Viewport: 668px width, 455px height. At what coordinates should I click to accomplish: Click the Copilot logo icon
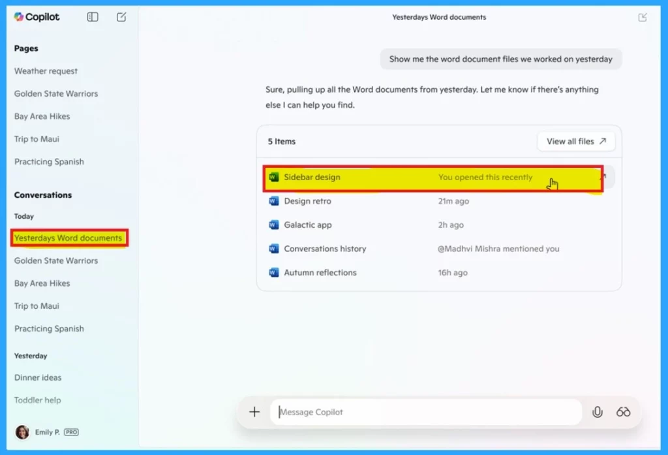[18, 16]
